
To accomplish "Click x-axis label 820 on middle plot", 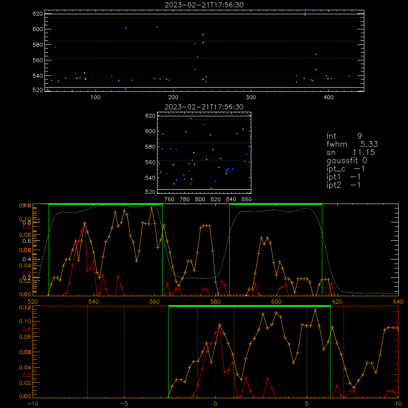I will coord(216,200).
